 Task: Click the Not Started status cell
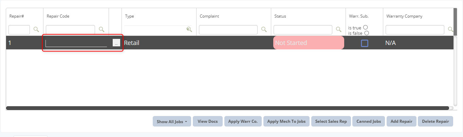[x=308, y=43]
